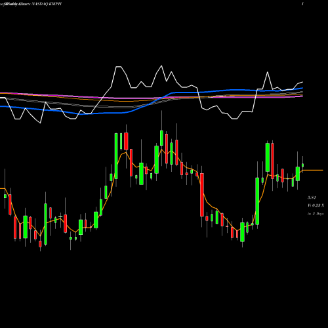Click the volume text below the price

pos(316,205)
